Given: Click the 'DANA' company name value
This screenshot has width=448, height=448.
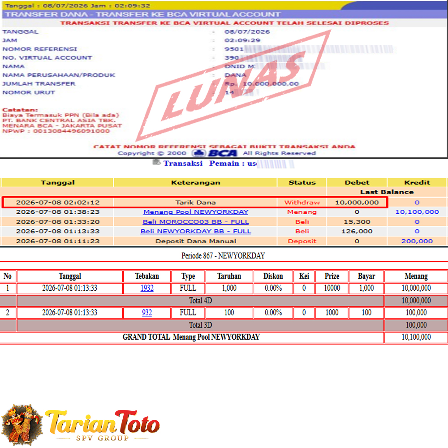Looking at the screenshot, I should 236,75.
